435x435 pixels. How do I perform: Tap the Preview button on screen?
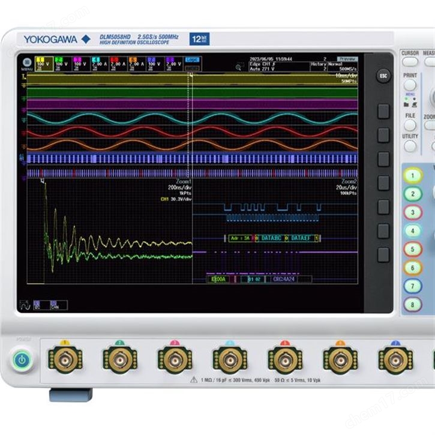pyautogui.click(x=347, y=59)
